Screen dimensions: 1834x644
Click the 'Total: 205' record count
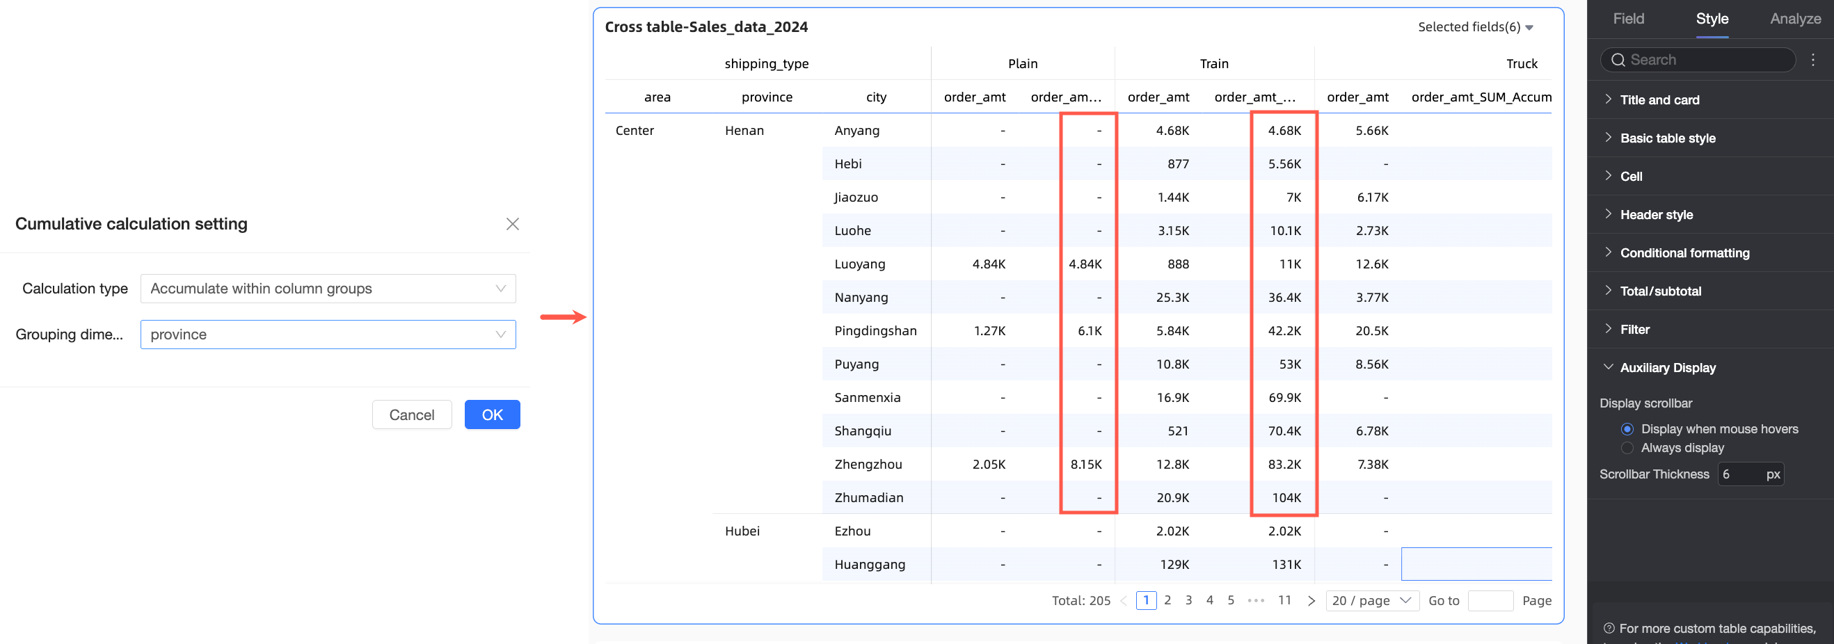(x=1081, y=601)
